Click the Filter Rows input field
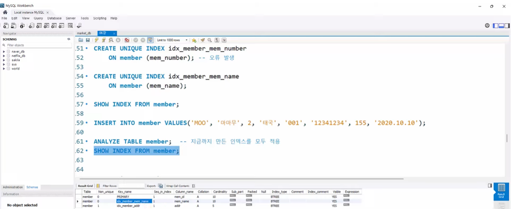Viewport: 512px width, 209px height. 131,186
